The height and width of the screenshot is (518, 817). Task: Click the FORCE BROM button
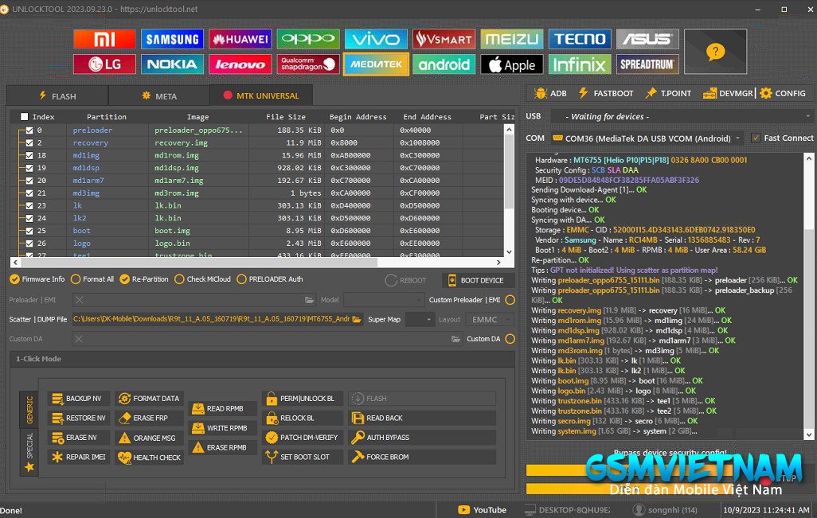pos(422,457)
